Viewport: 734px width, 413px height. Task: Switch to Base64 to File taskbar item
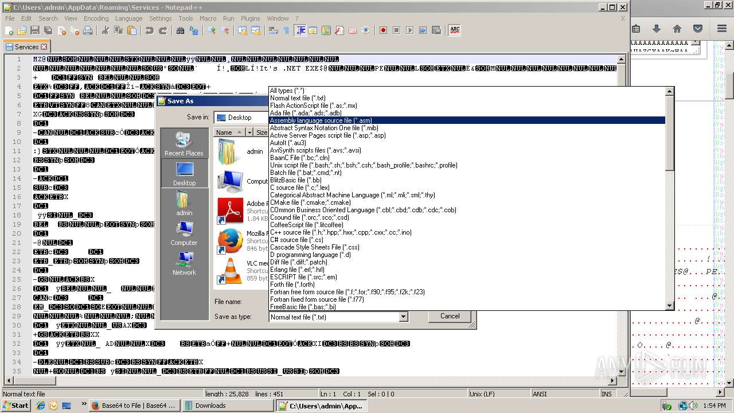point(135,406)
